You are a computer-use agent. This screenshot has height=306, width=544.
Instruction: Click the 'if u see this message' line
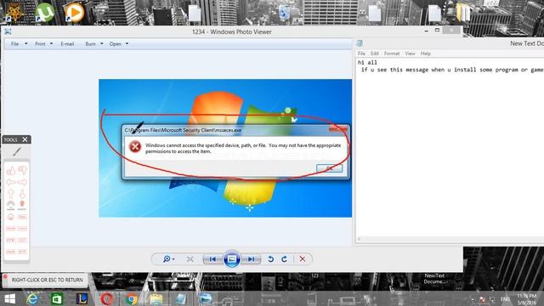point(452,70)
